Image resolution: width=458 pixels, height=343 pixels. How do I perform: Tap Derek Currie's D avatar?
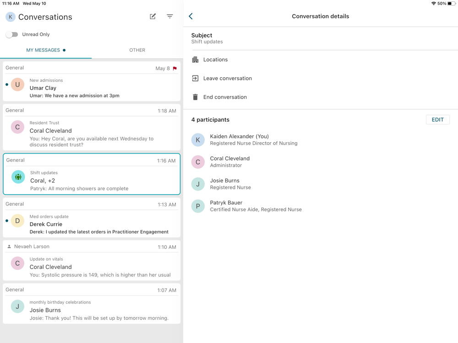tap(17, 221)
